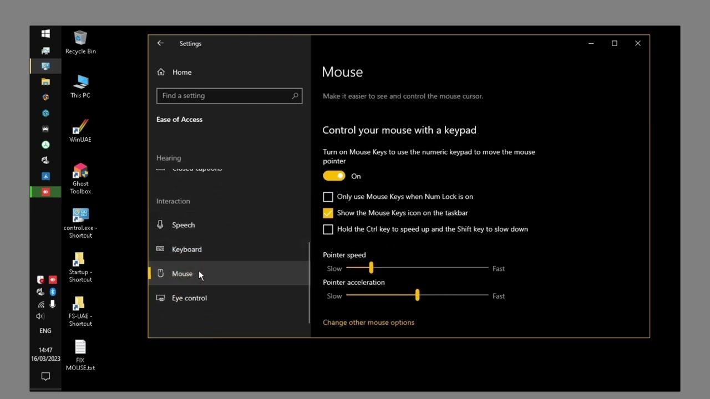Click in the Find a setting box
Image resolution: width=710 pixels, height=399 pixels.
coord(229,96)
